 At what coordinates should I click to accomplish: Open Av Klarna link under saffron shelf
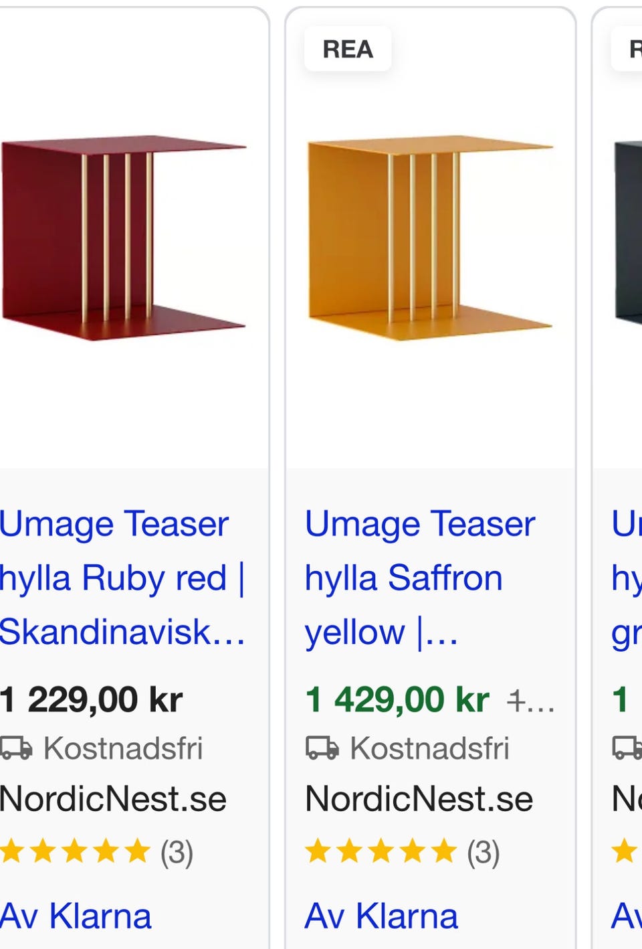click(x=381, y=916)
